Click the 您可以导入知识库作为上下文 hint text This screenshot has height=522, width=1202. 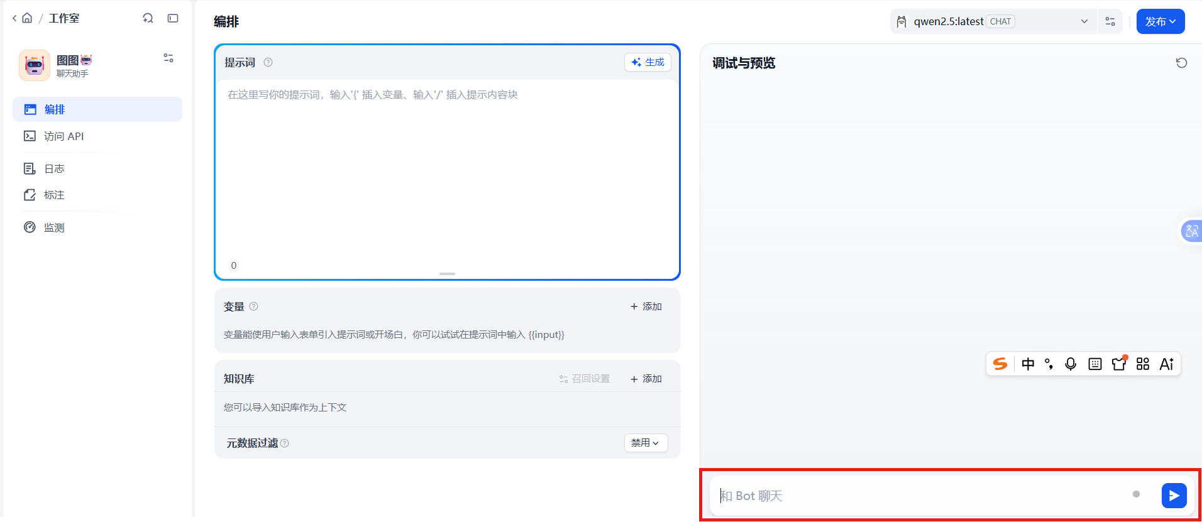285,407
